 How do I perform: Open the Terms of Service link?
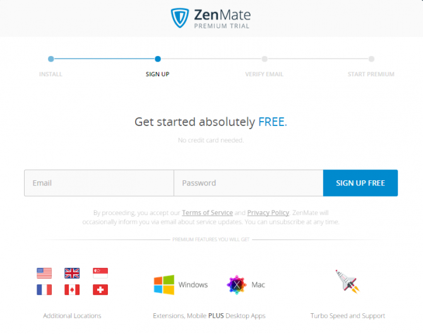tap(207, 213)
